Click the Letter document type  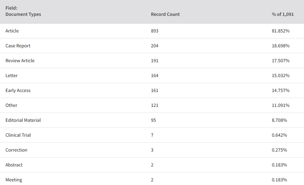tap(12, 76)
